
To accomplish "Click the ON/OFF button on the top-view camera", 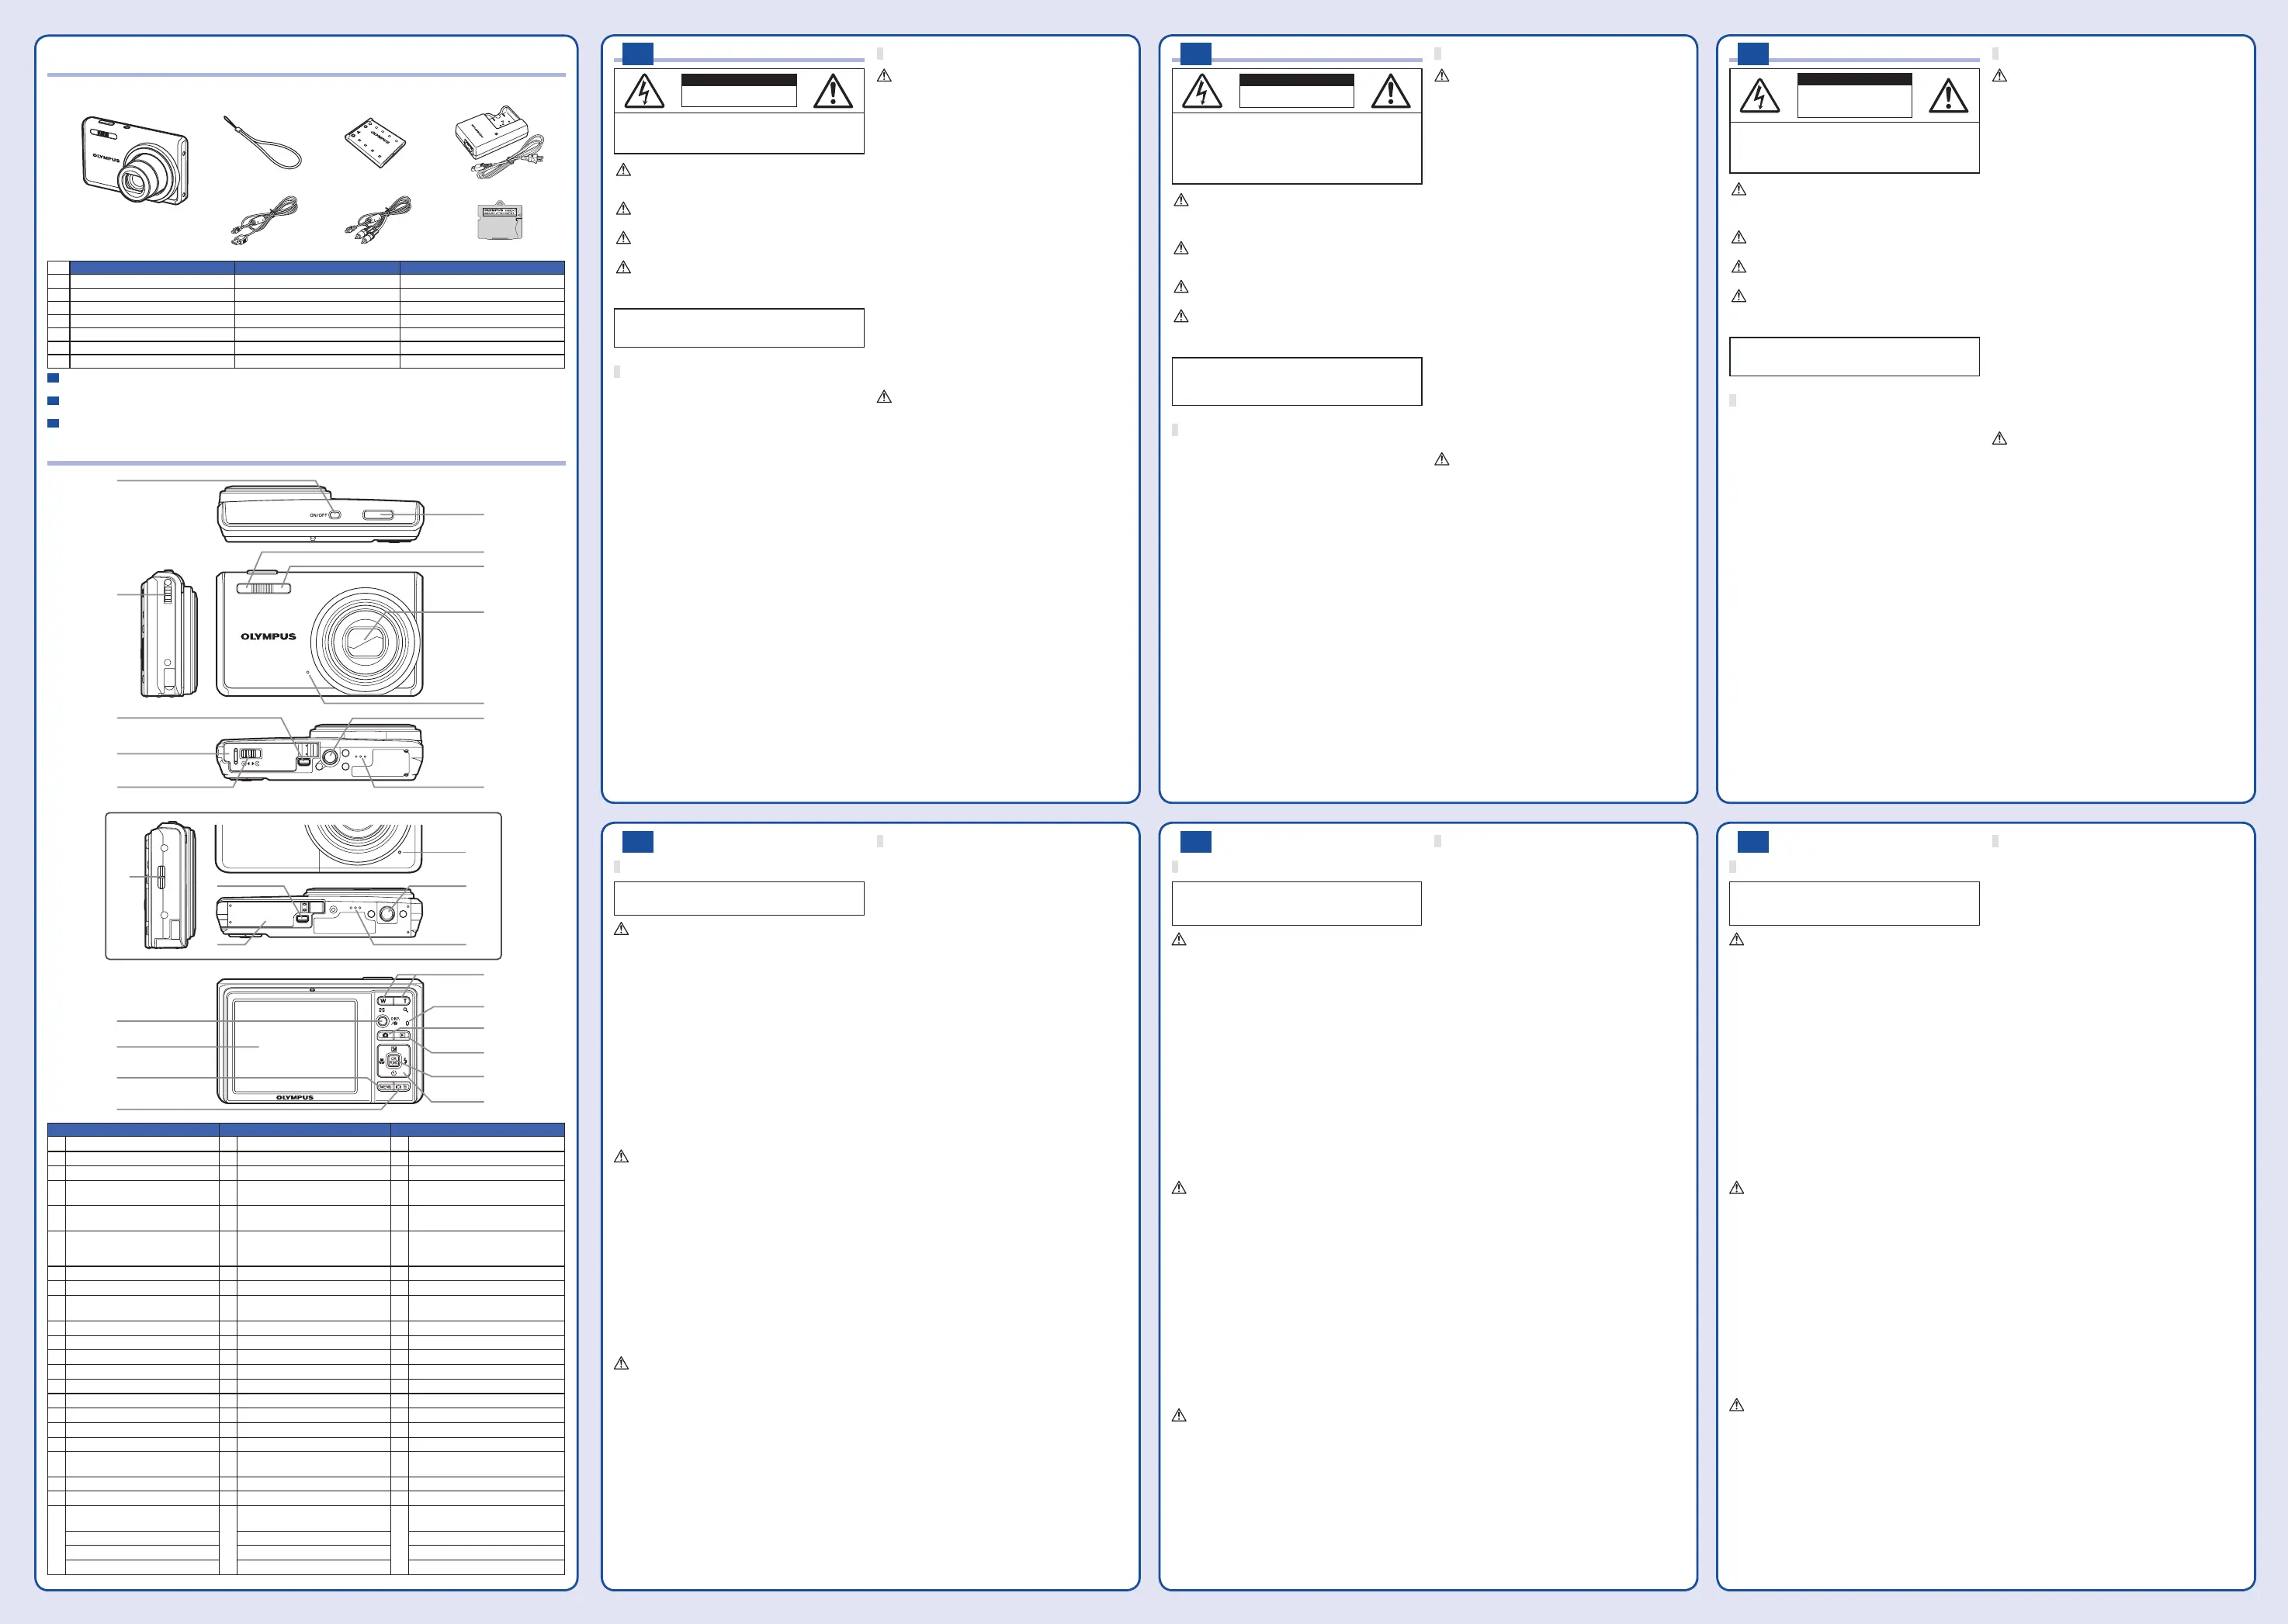I will (x=335, y=515).
